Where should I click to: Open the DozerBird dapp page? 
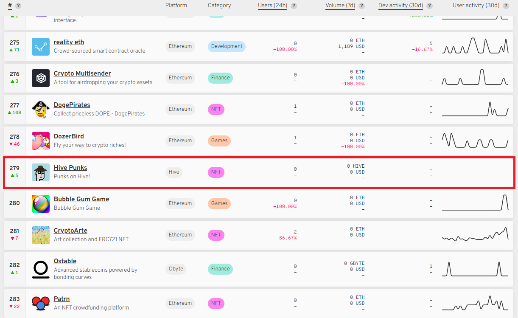click(69, 136)
